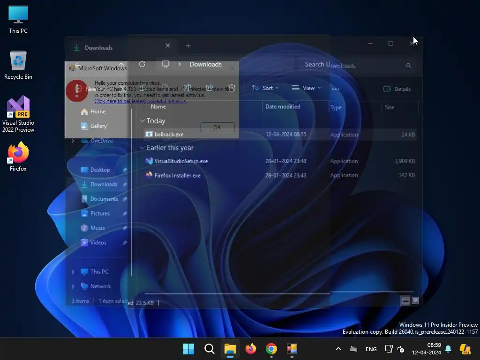The width and height of the screenshot is (480, 360).
Task: Open Firefox from the taskbar
Action: [251, 349]
